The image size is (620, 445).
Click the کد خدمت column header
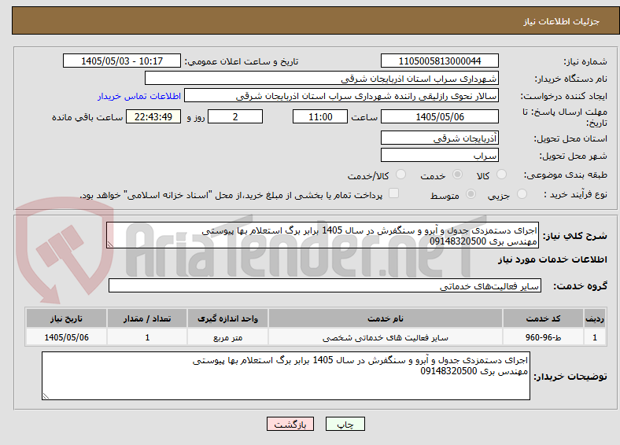[x=544, y=318]
